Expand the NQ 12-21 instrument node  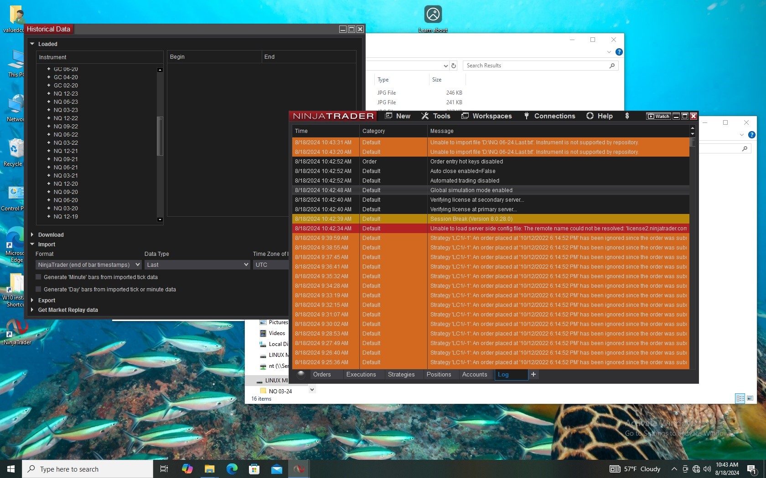pyautogui.click(x=49, y=151)
